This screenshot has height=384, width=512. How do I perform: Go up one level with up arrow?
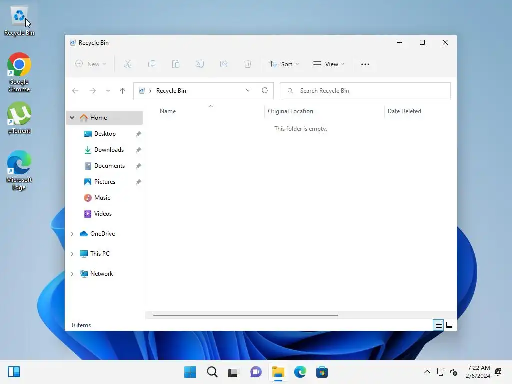[123, 91]
